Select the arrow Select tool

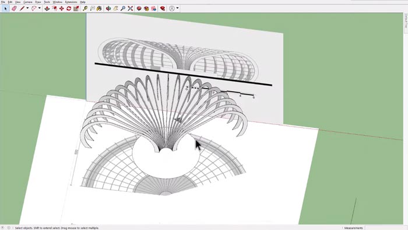coord(5,9)
